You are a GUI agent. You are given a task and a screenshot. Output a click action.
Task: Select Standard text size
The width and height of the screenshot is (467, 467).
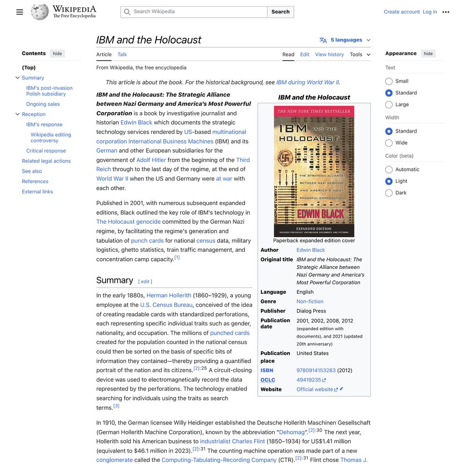click(x=389, y=93)
